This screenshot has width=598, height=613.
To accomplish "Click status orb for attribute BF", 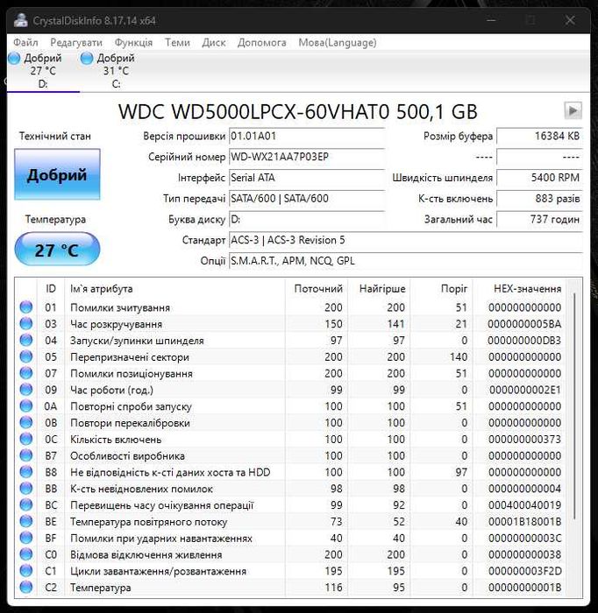I will [x=26, y=538].
